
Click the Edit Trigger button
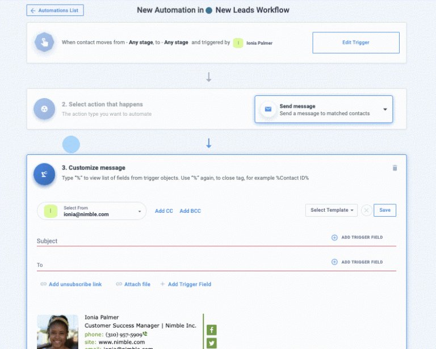click(356, 43)
